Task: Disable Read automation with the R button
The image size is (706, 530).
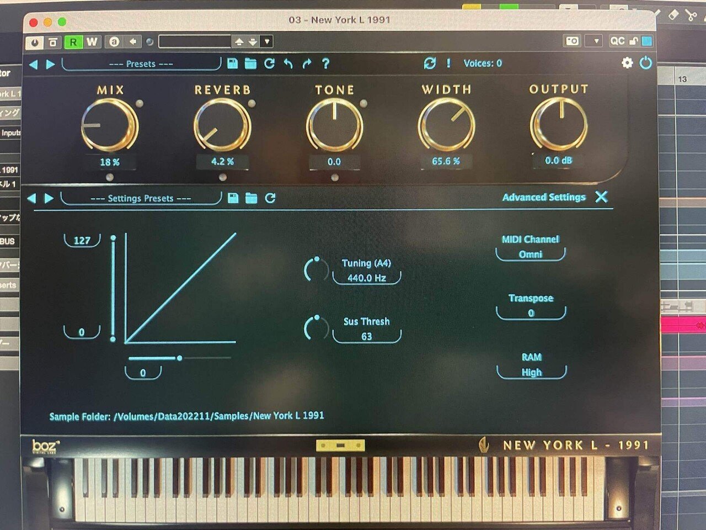Action: click(74, 41)
